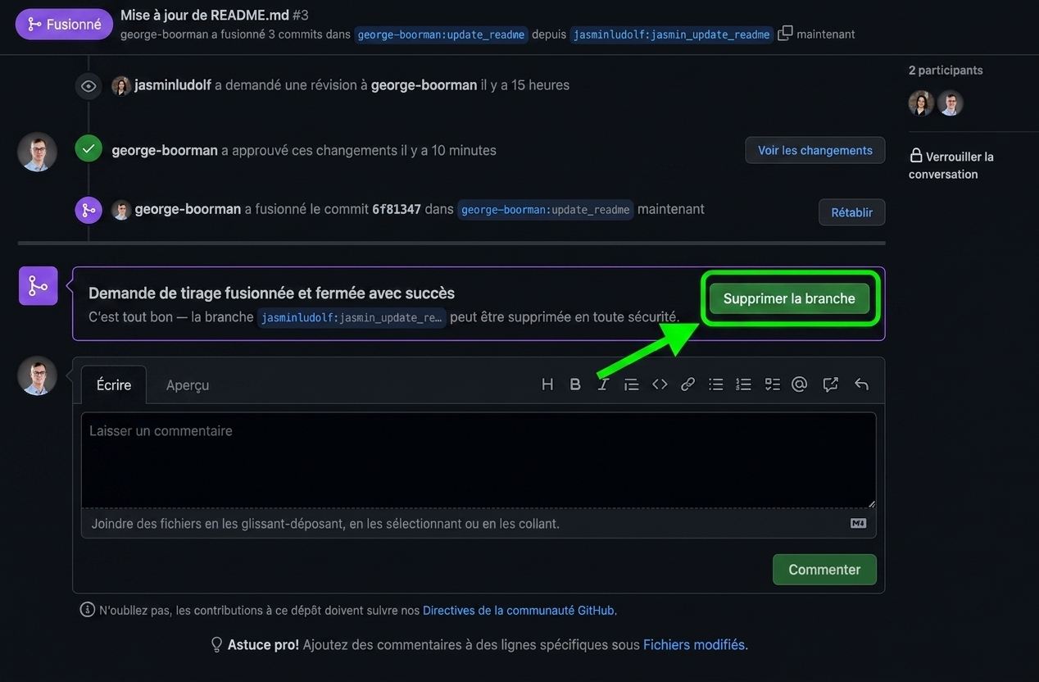Click the file attachment drop area
Screen dimensions: 1039x682
click(x=479, y=523)
